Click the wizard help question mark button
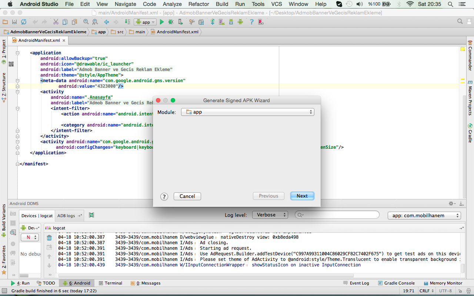This screenshot has height=296, width=474. click(x=164, y=196)
